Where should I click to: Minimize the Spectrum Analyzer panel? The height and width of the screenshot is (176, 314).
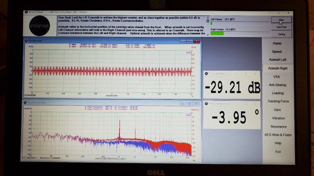(x=183, y=103)
